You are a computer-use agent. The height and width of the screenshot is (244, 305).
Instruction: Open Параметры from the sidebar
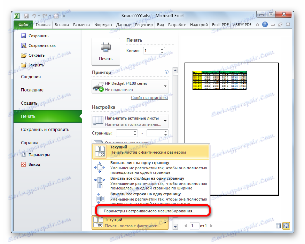coord(35,155)
